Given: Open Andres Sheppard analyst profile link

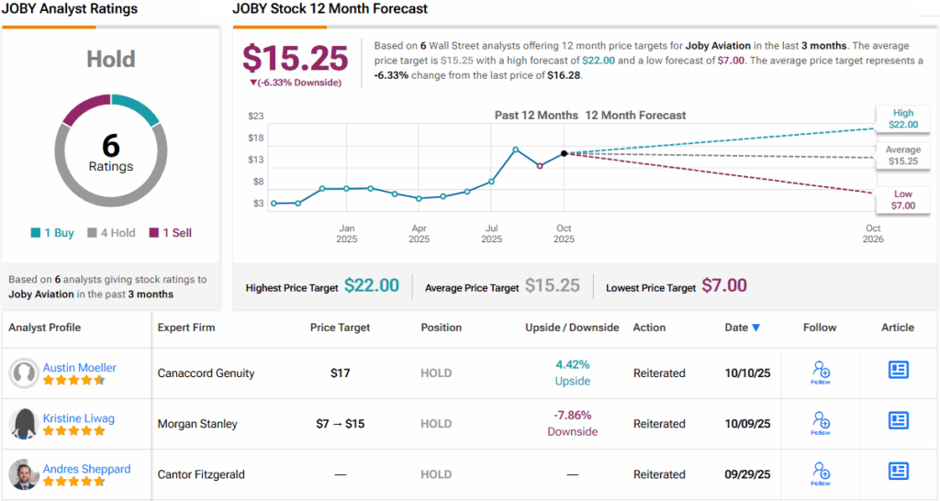Looking at the screenshot, I should point(86,469).
